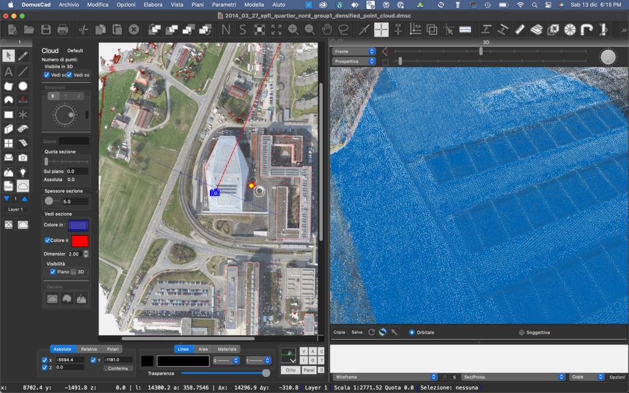
Task: Click the ruler measure tool icon
Action: (x=520, y=29)
